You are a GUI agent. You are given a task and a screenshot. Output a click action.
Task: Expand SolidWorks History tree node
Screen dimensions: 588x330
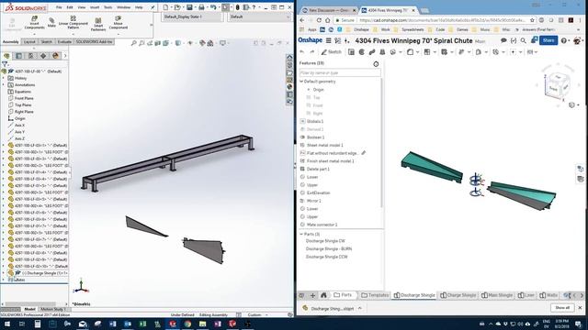pyautogui.click(x=4, y=78)
